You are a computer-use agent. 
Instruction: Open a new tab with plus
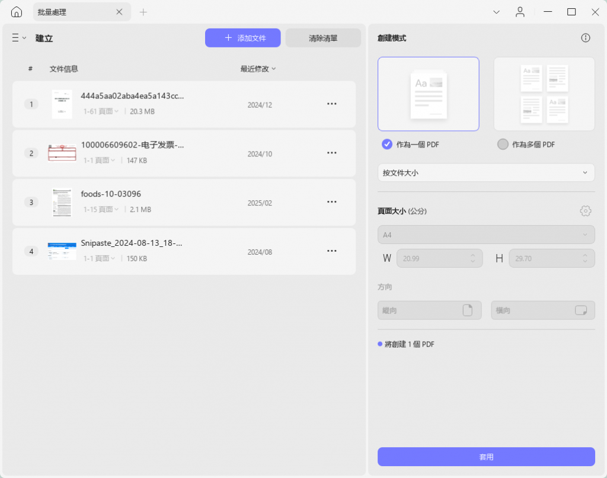click(143, 12)
